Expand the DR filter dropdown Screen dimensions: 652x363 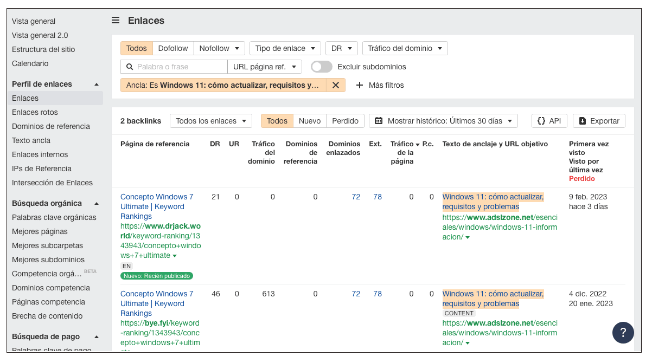click(342, 48)
